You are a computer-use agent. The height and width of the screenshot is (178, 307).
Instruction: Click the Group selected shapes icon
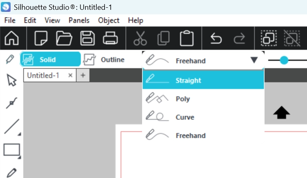click(269, 38)
